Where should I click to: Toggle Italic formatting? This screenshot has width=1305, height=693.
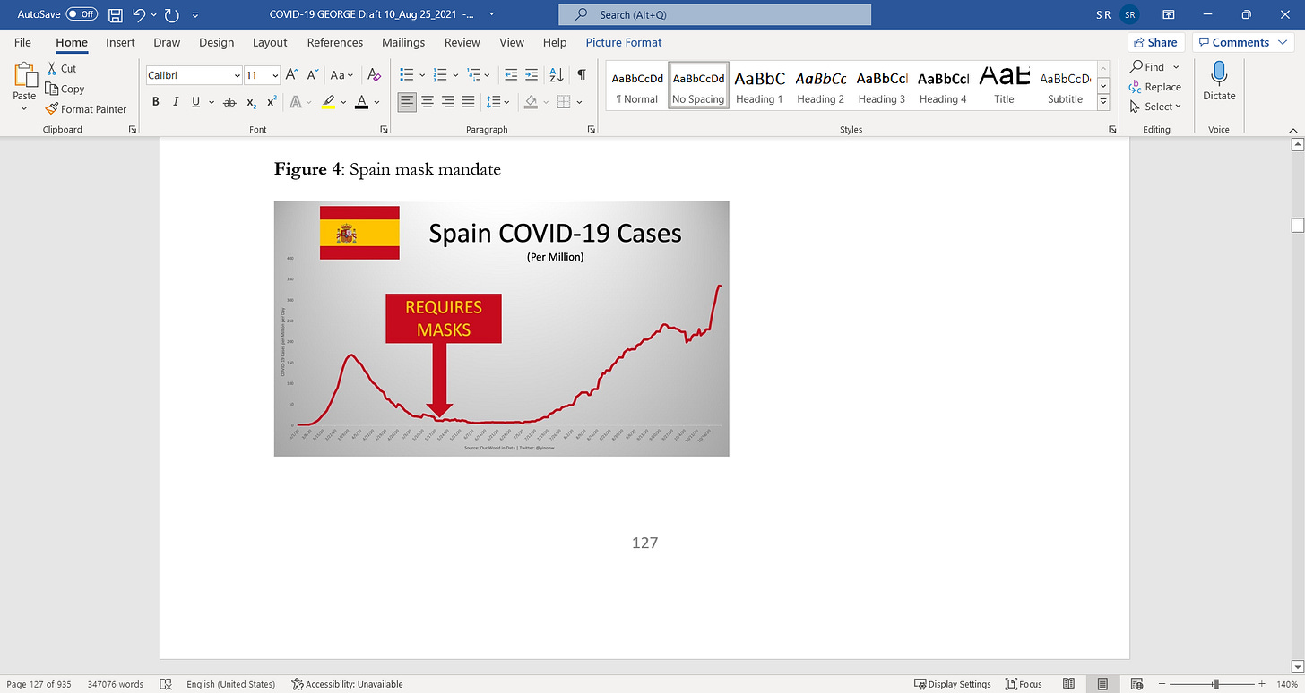click(x=176, y=102)
